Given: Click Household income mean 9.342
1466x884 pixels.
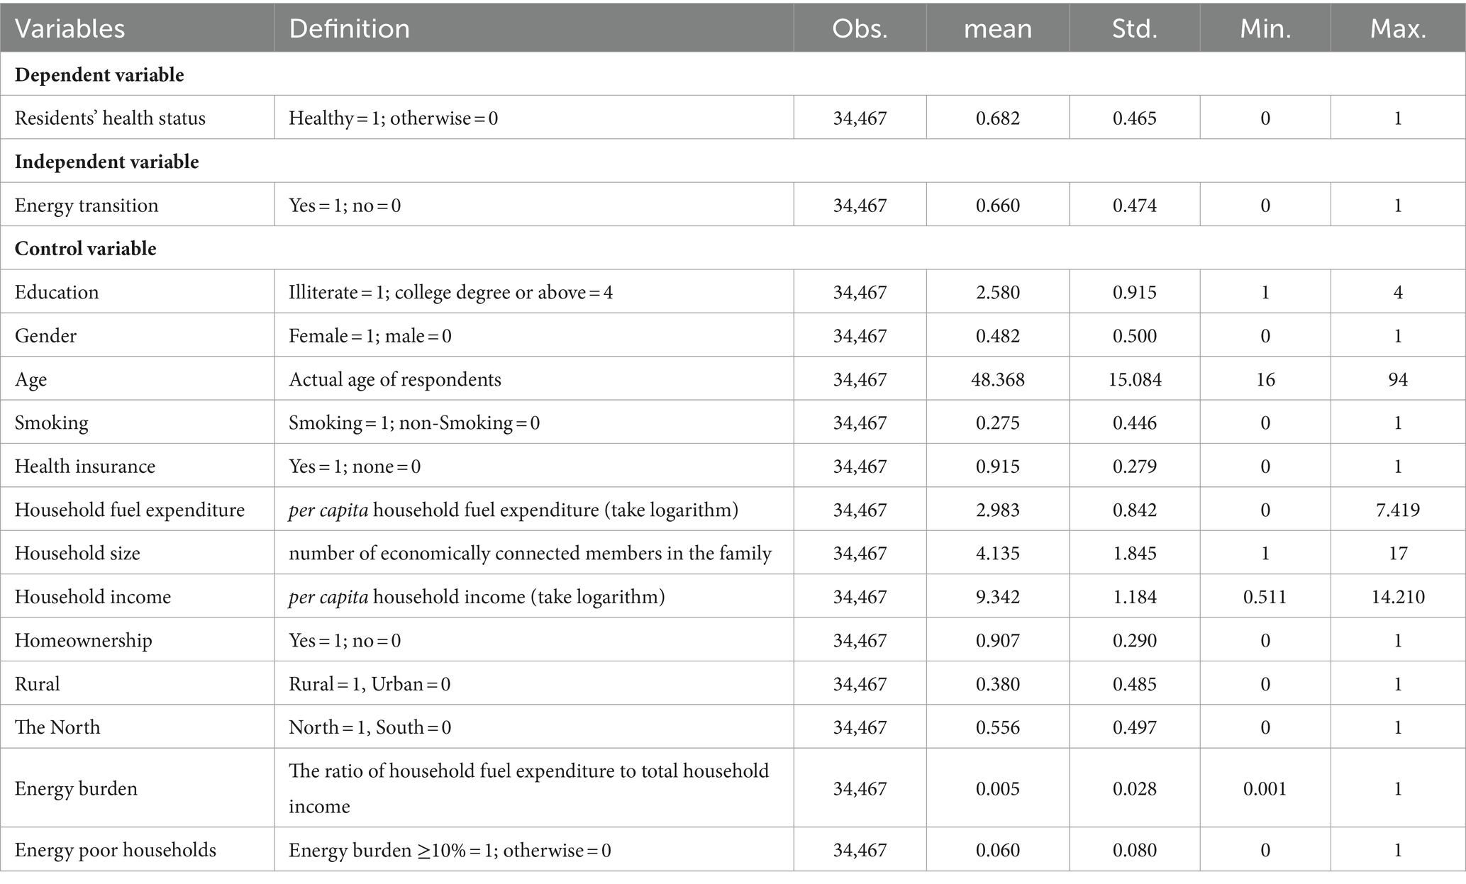Looking at the screenshot, I should pyautogui.click(x=997, y=597).
